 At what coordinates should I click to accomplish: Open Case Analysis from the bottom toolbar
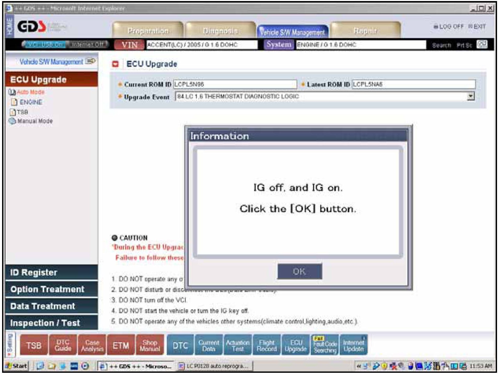tap(92, 346)
